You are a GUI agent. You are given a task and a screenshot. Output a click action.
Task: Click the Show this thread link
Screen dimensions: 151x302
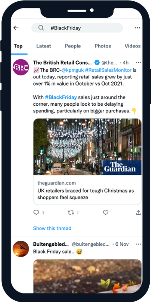[x=52, y=228]
